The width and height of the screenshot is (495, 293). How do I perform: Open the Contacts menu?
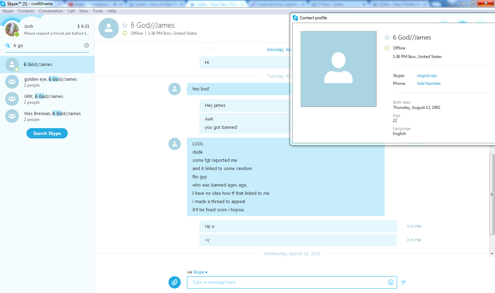[x=26, y=11]
